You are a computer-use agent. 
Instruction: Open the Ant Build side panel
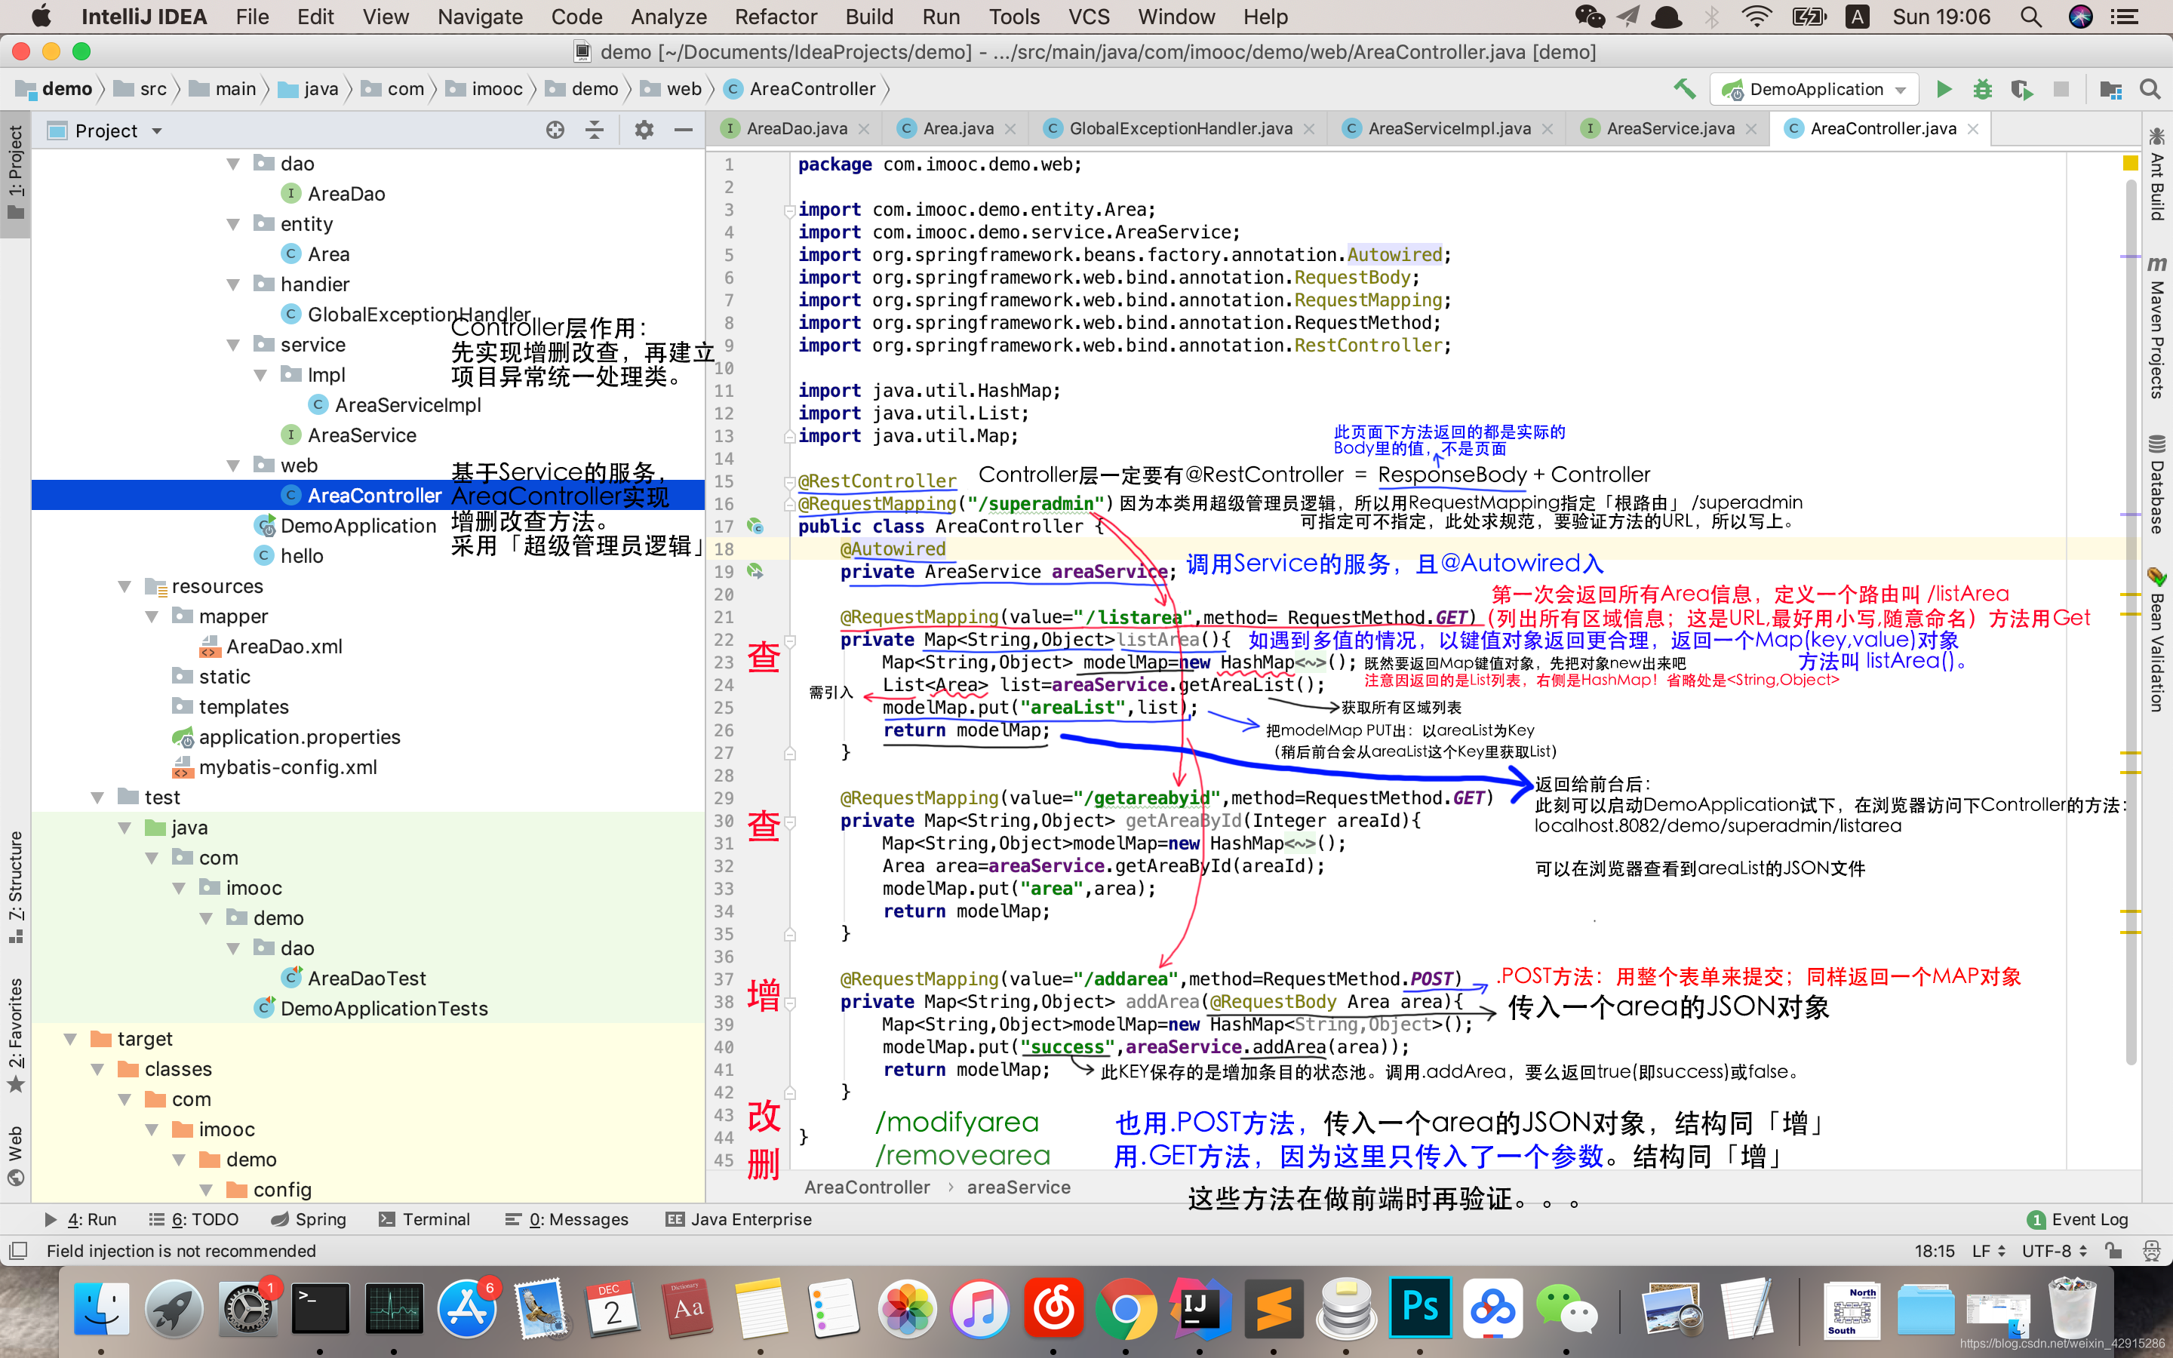point(2157,174)
